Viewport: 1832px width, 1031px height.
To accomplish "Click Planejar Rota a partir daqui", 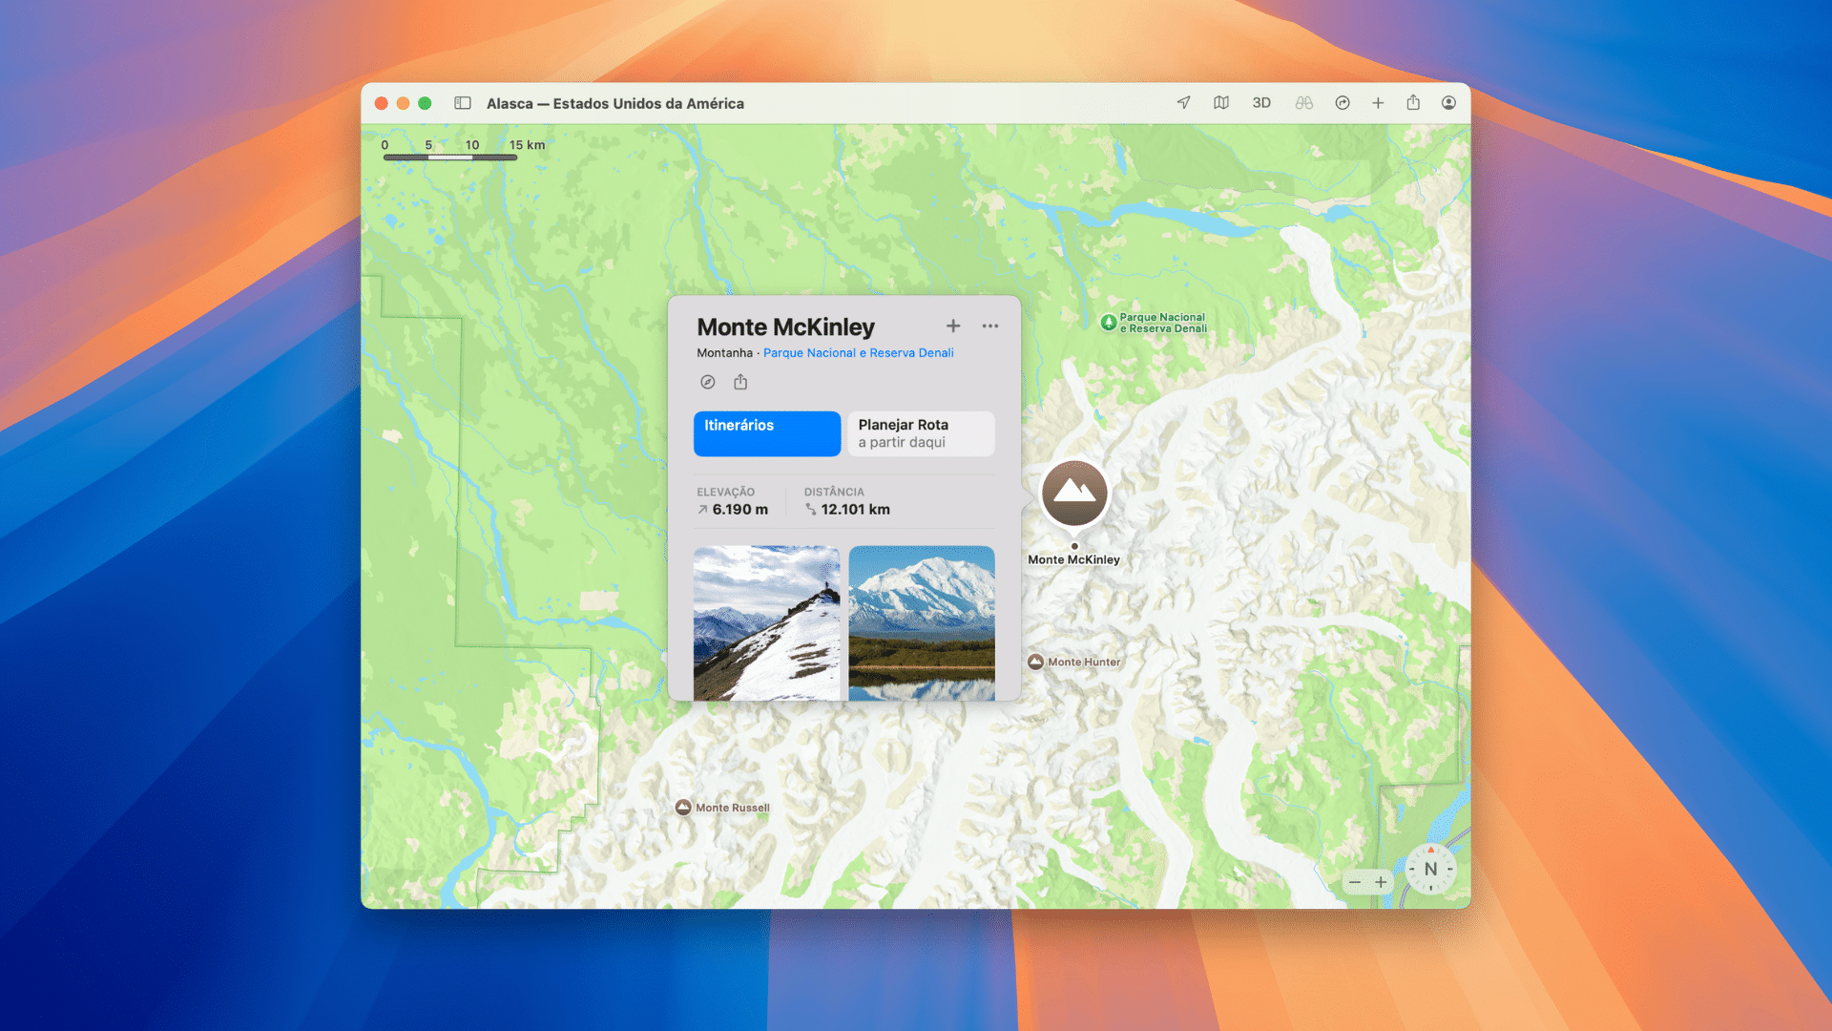I will (x=921, y=433).
